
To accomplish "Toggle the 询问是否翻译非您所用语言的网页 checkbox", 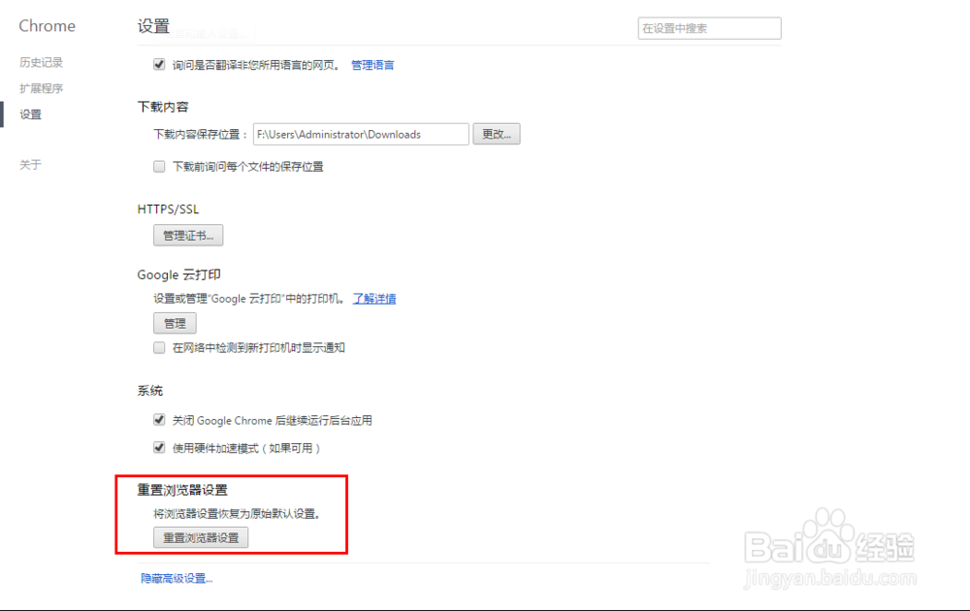I will [x=159, y=64].
